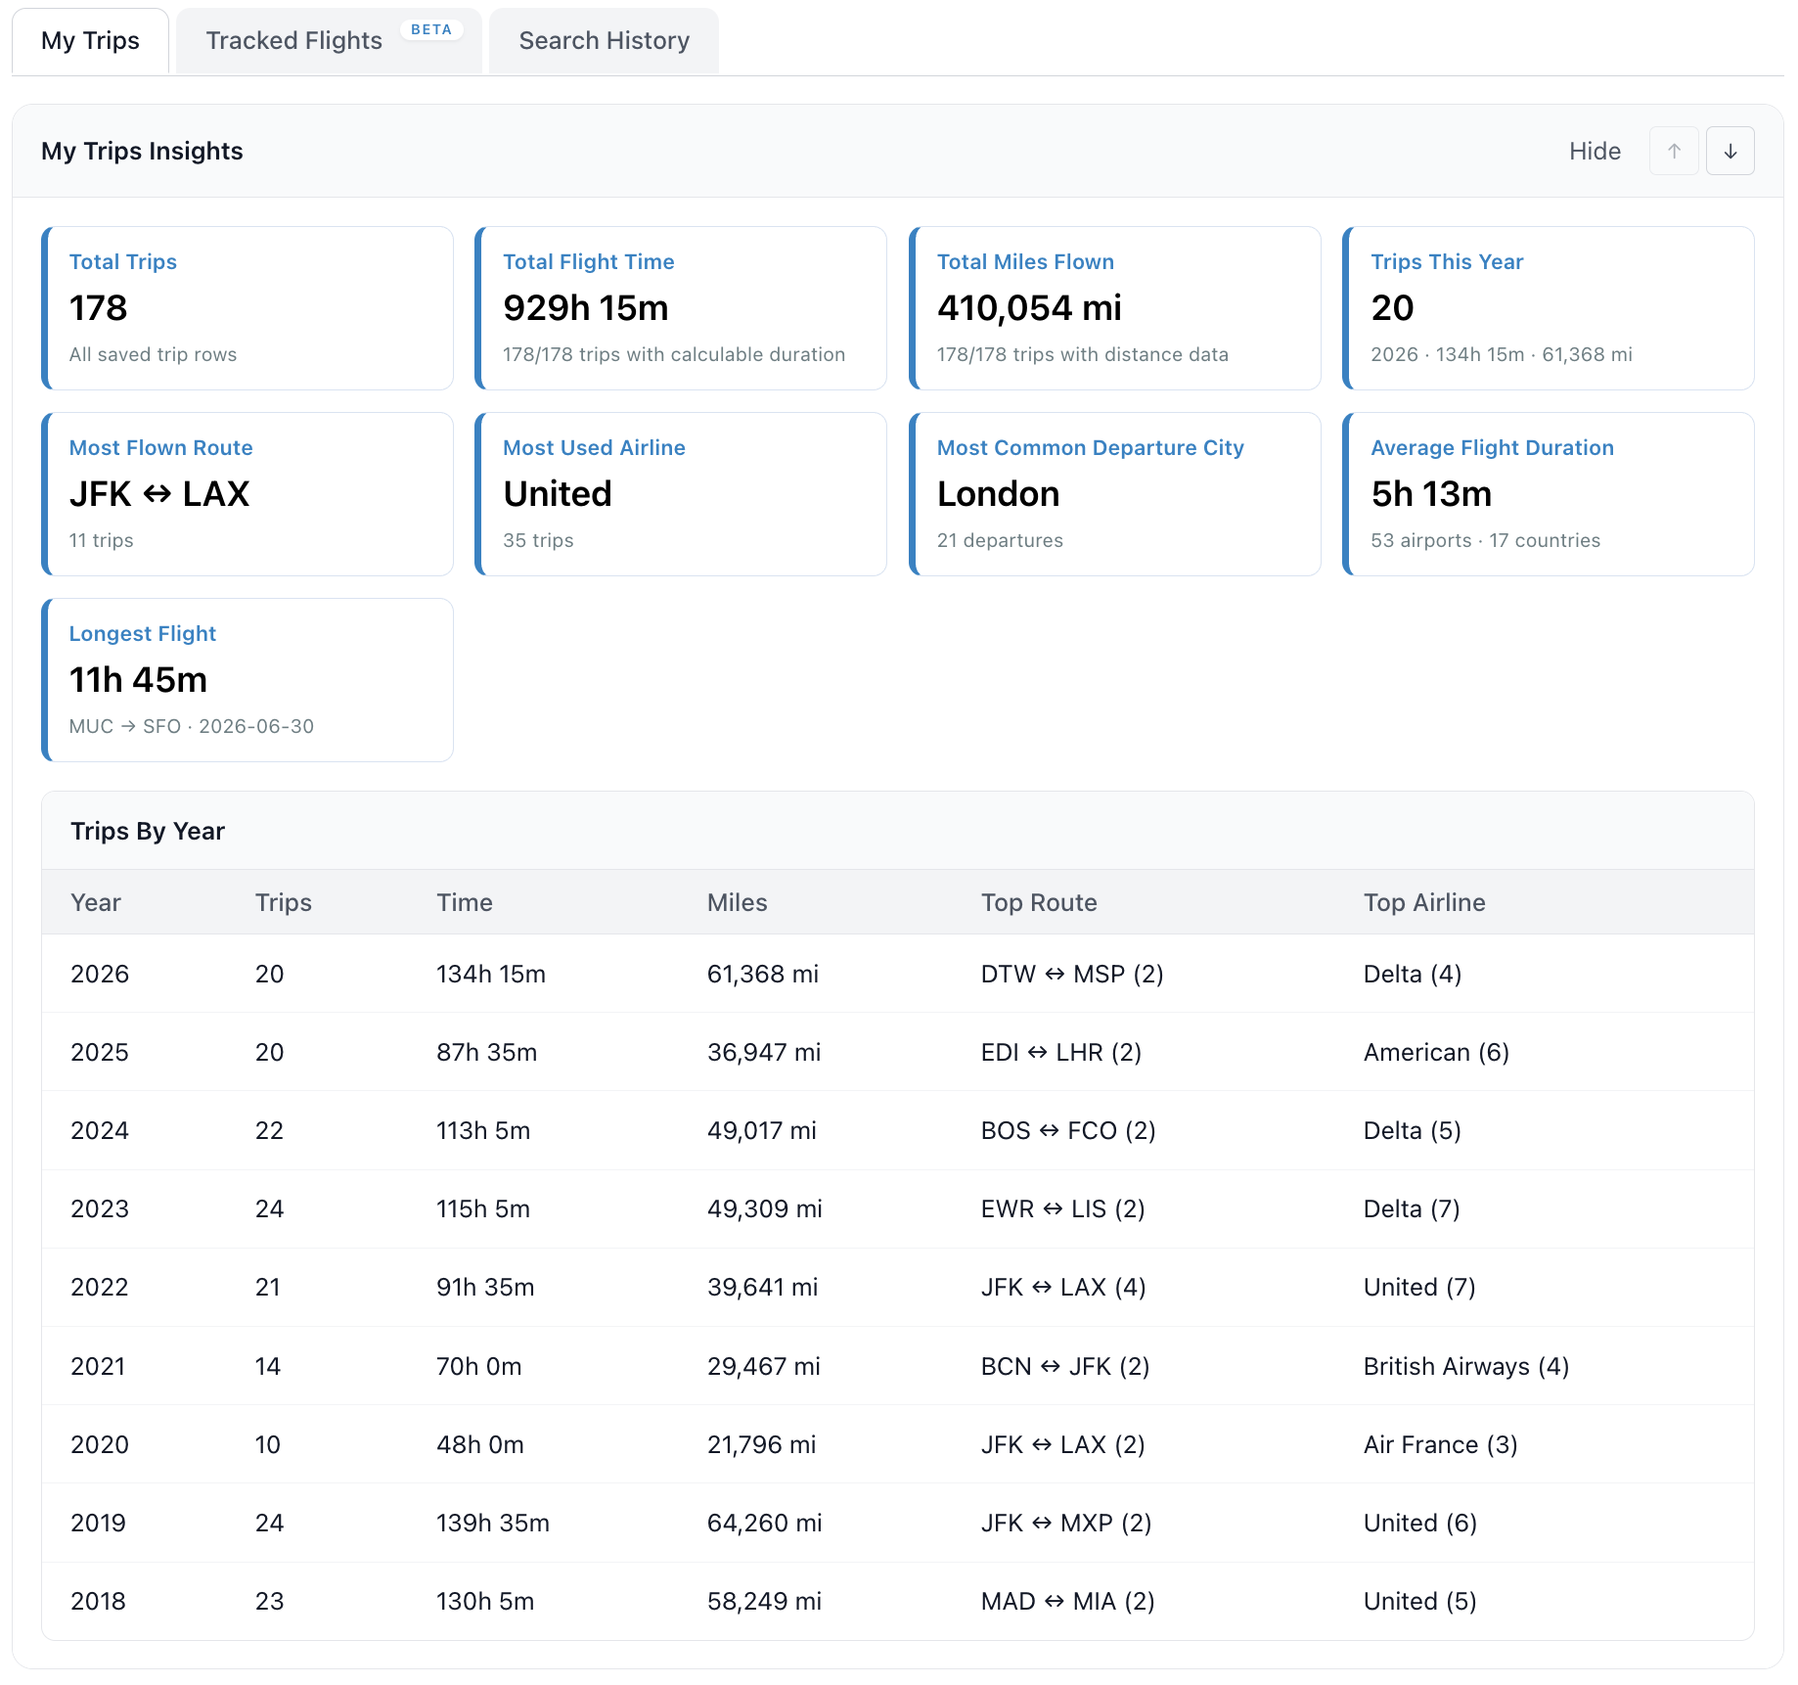Click the My Trips Insights heading
1798x1685 pixels.
click(x=142, y=151)
